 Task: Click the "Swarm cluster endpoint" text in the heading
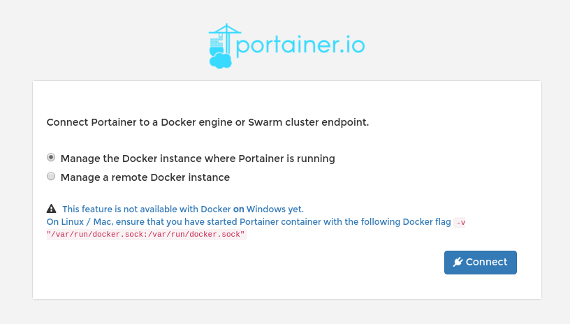pyautogui.click(x=310, y=122)
